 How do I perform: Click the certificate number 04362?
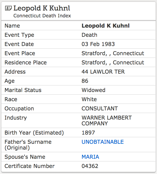pos(90,166)
